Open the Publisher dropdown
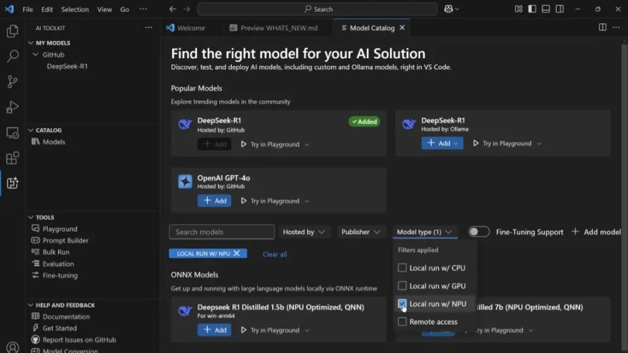 [x=360, y=231]
